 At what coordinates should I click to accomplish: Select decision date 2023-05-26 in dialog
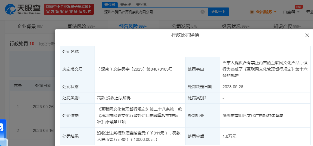pos(233,87)
